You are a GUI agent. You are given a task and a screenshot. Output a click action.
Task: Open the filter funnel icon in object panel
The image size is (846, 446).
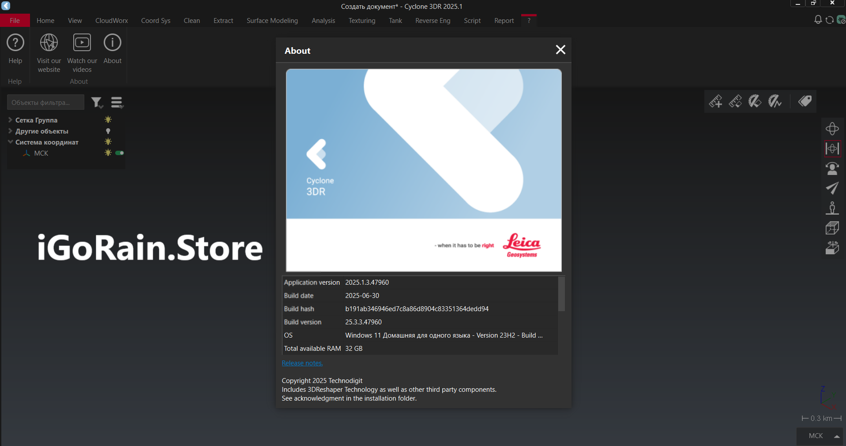coord(97,103)
